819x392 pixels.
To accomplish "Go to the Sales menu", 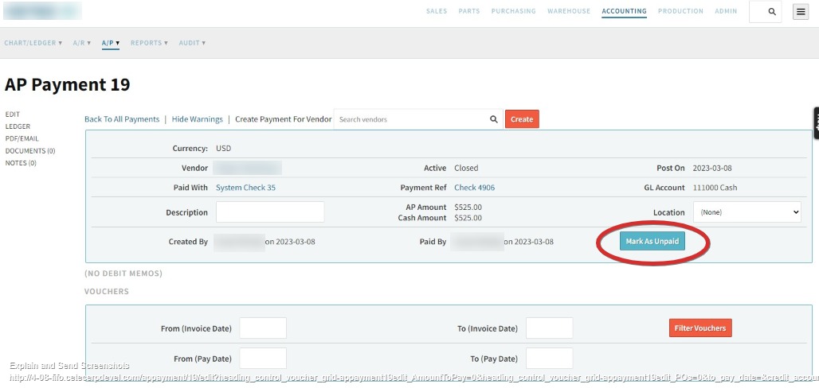I will 437,11.
